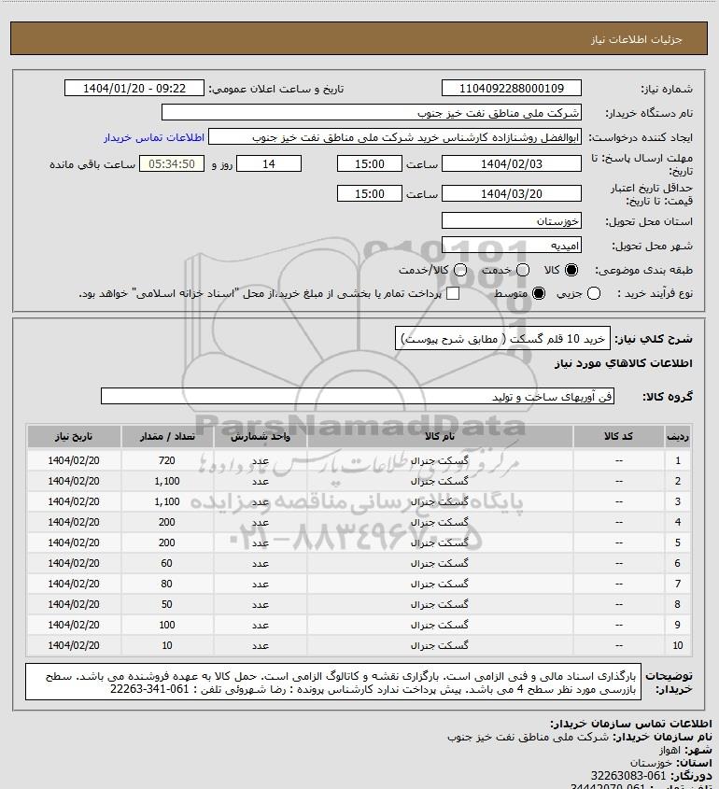Click quantity 10 in row 10
Viewport: 719px width, 789px height.
coord(167,645)
